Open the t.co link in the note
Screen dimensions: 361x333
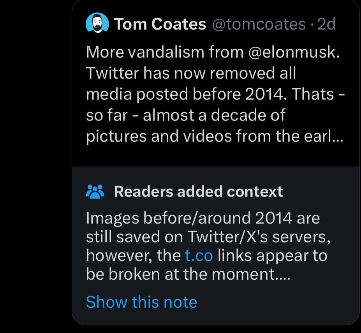pos(199,256)
